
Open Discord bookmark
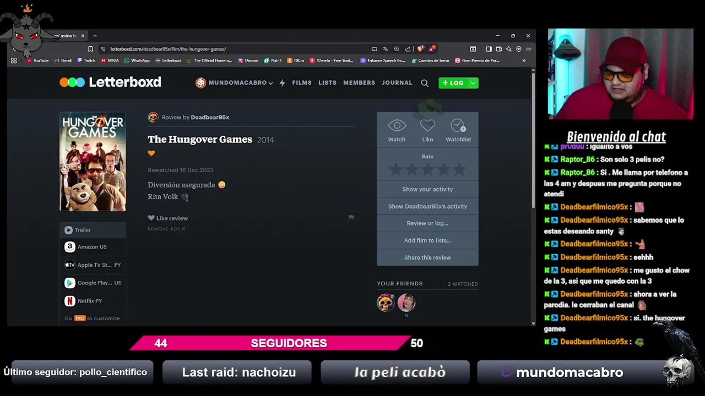(248, 61)
